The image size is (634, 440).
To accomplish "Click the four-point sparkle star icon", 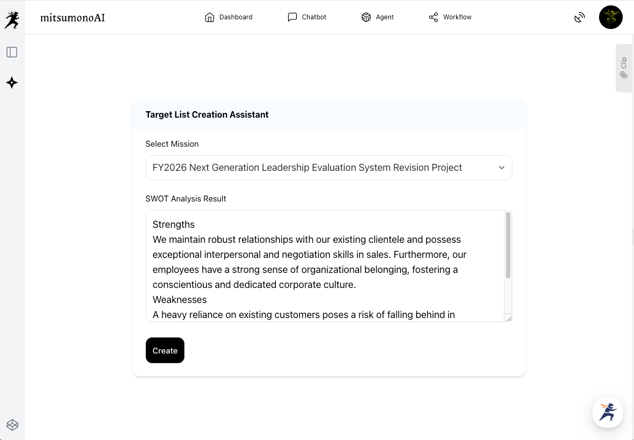I will point(12,83).
